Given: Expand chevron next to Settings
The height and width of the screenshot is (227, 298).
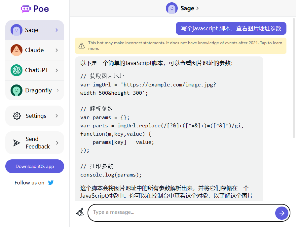Looking at the screenshot, I should click(x=57, y=116).
